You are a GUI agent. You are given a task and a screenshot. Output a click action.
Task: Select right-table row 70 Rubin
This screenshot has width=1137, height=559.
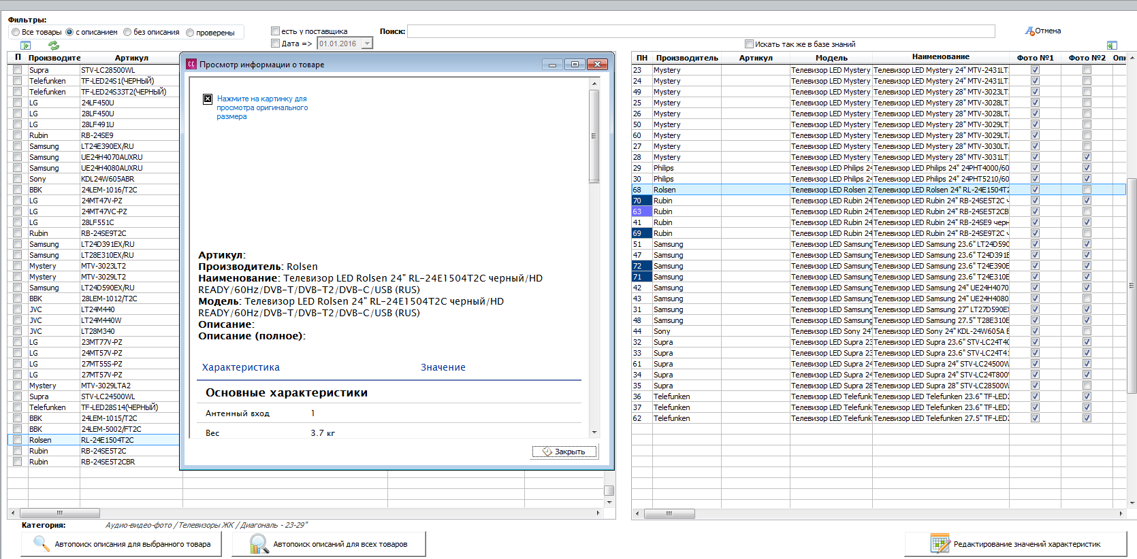coord(878,201)
